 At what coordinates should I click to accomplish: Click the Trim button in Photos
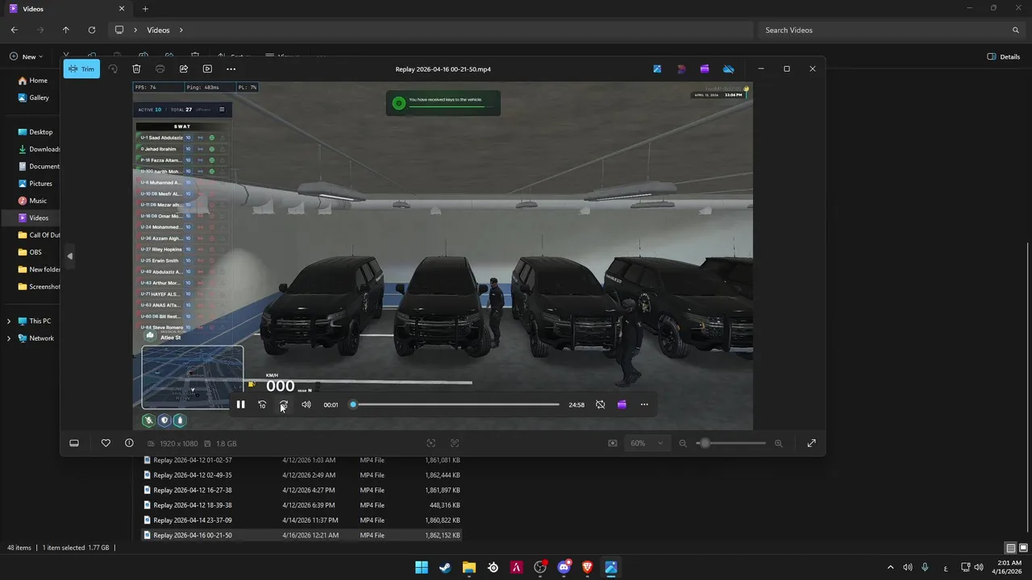(x=81, y=69)
